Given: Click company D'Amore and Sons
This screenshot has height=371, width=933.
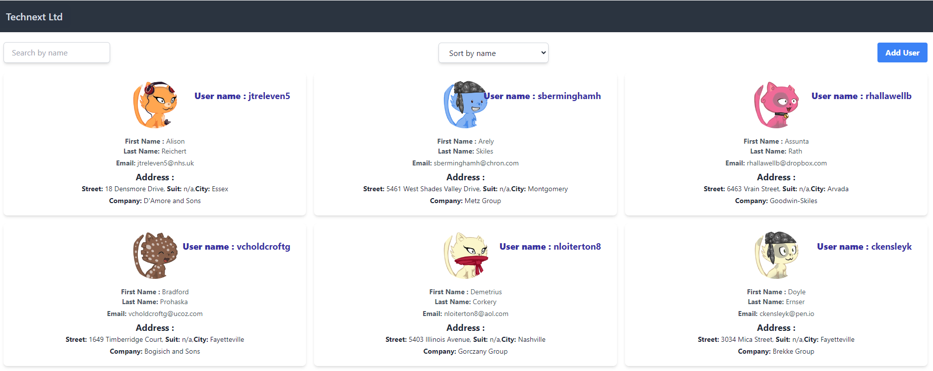Looking at the screenshot, I should pos(172,201).
